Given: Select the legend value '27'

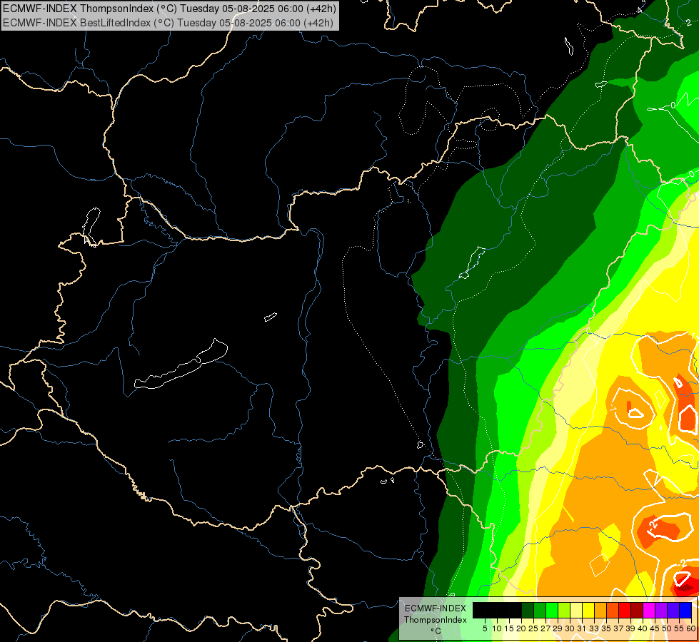Looking at the screenshot, I should point(545,628).
